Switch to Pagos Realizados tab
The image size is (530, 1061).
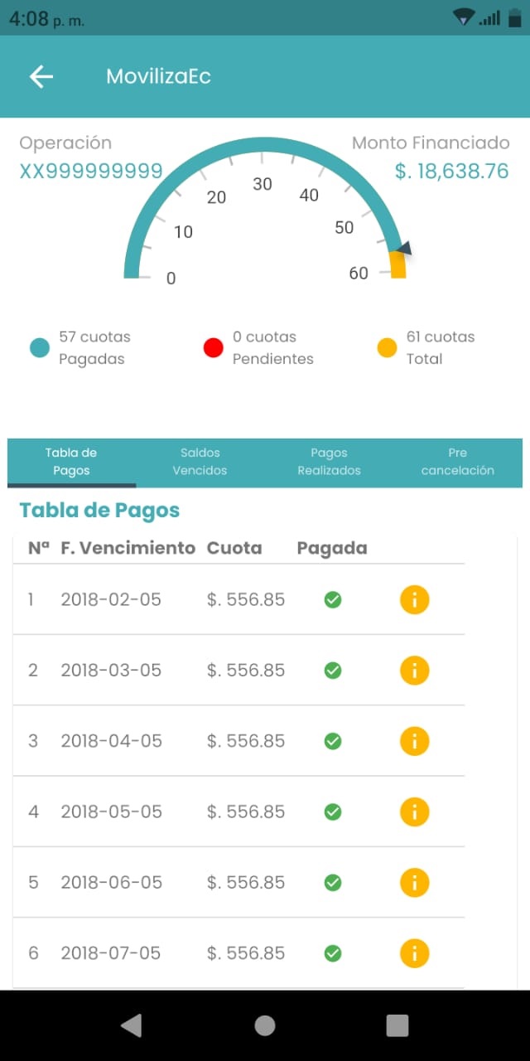click(329, 462)
